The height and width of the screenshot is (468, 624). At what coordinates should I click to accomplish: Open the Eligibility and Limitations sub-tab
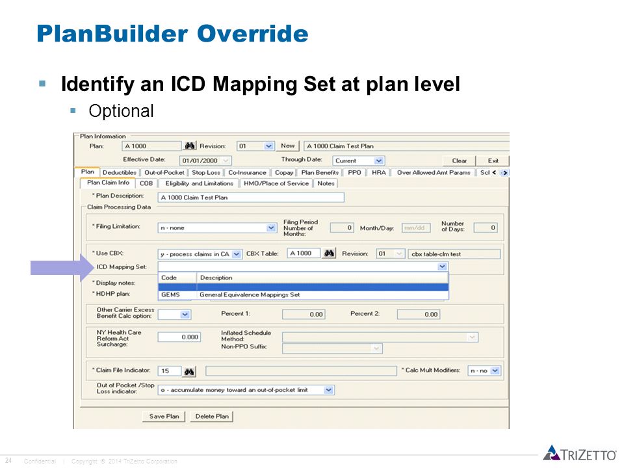click(x=199, y=183)
